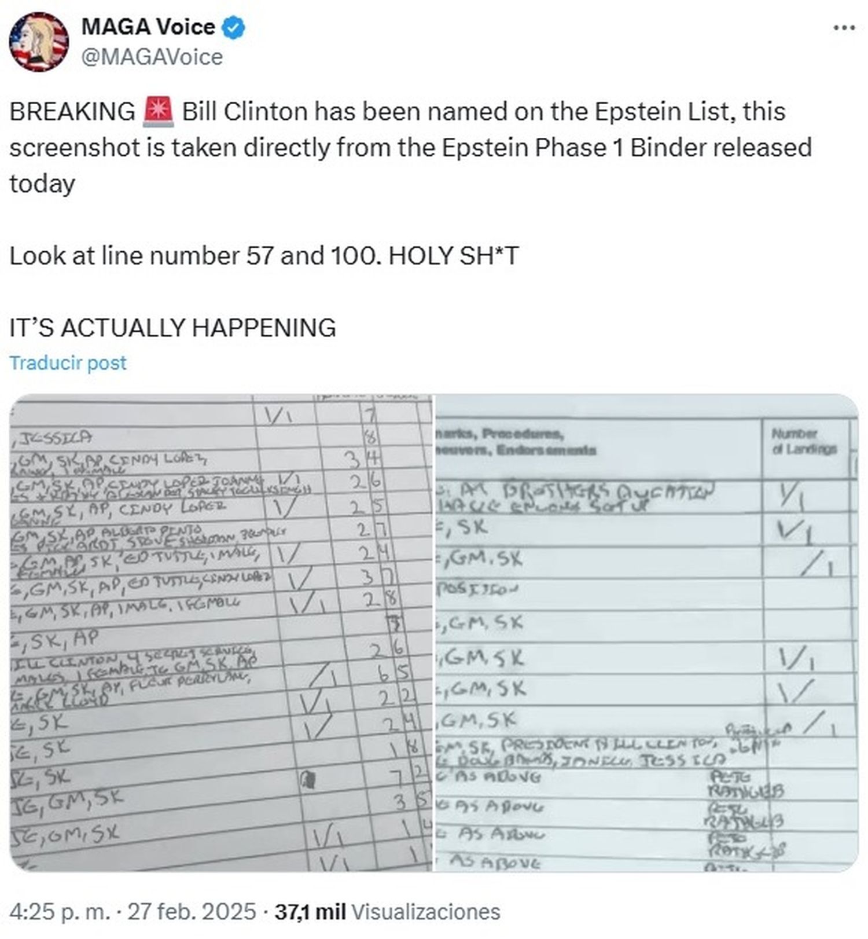Click the POSITION entry in right image
This screenshot has height=939, width=868.
(478, 590)
